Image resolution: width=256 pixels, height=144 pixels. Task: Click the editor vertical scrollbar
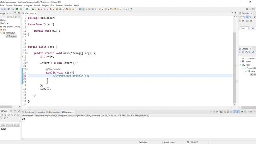point(234,68)
